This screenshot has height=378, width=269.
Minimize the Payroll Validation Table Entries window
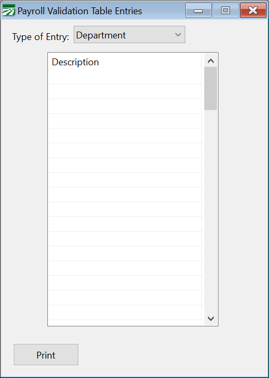pyautogui.click(x=198, y=11)
